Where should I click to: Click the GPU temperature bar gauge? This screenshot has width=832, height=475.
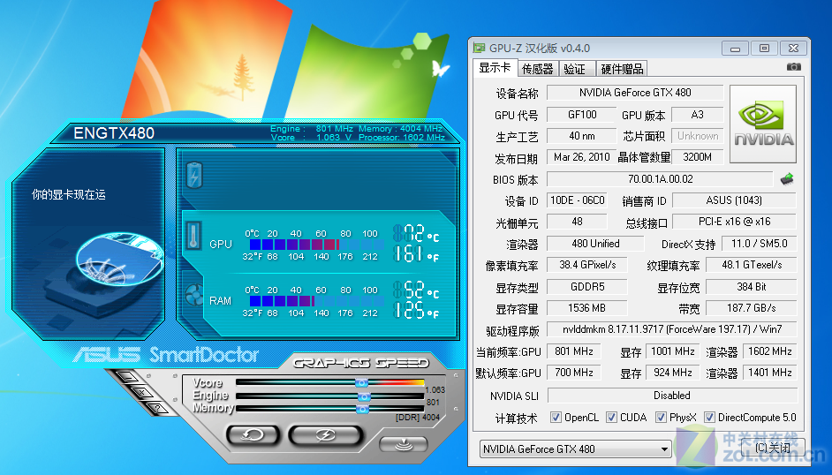[x=317, y=245]
